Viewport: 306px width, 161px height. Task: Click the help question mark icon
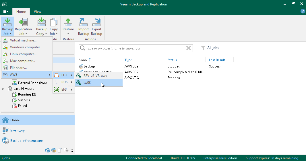(x=303, y=11)
